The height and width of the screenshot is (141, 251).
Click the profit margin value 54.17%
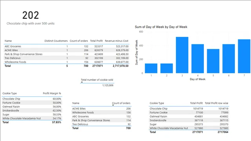pos(57,118)
